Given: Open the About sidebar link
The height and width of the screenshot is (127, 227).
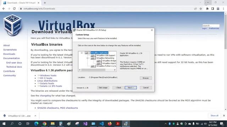Looking at the screenshot, I should pyautogui.click(x=6, y=46).
